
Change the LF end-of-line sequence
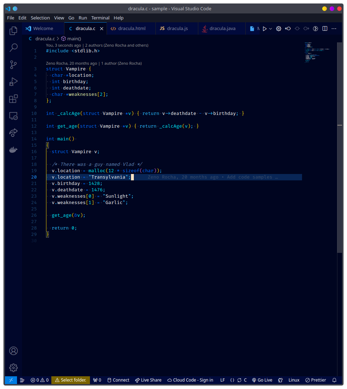223,380
